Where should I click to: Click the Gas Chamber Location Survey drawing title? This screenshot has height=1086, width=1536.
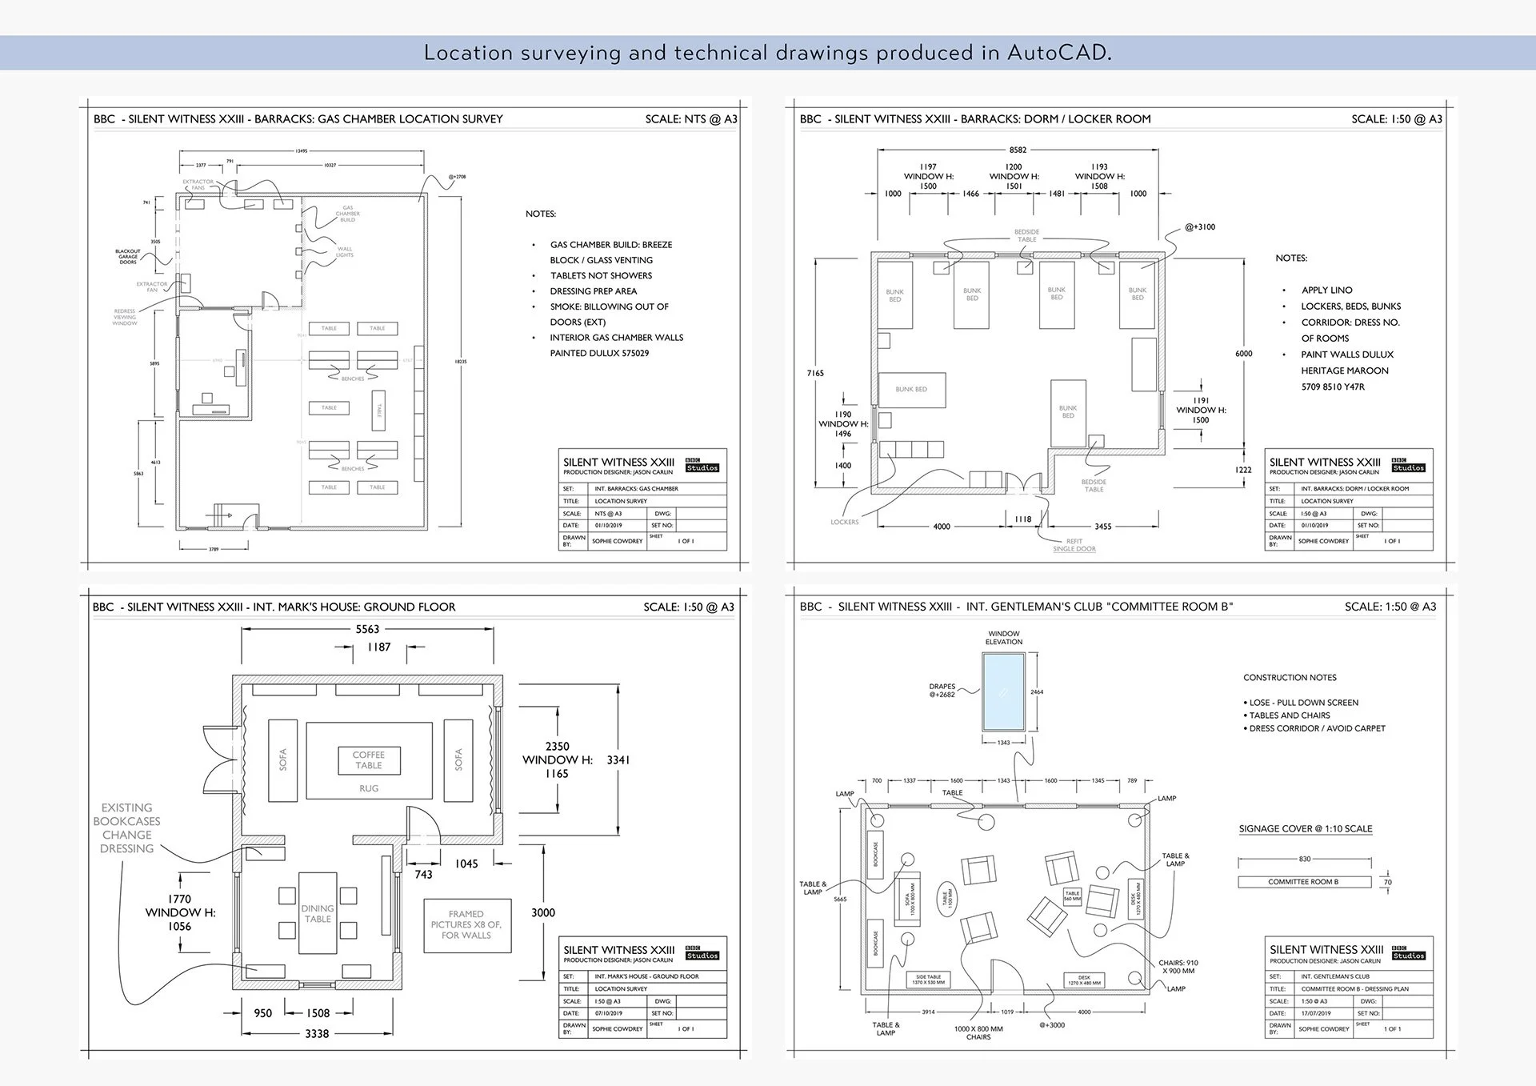coord(298,118)
